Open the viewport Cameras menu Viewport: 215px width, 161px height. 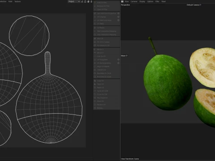click(x=134, y=1)
